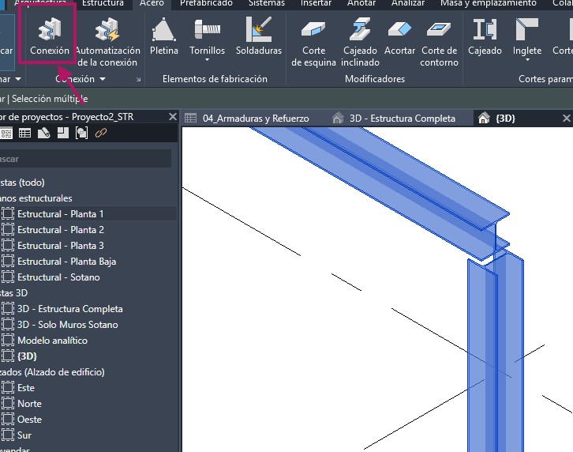This screenshot has height=452, width=573.
Task: Open Estructural - Planta Baja view
Action: coord(66,262)
